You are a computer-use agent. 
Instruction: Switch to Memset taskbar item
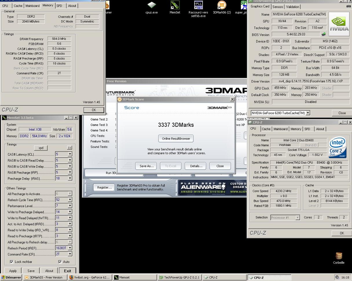tap(135, 278)
